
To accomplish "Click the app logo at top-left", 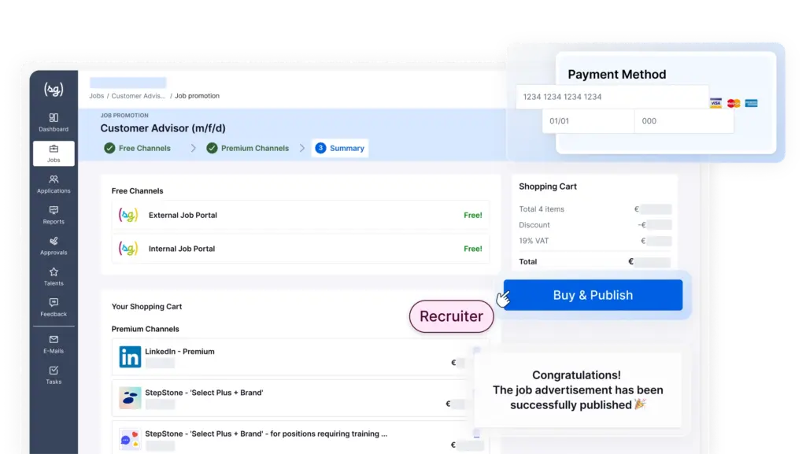I will [54, 89].
